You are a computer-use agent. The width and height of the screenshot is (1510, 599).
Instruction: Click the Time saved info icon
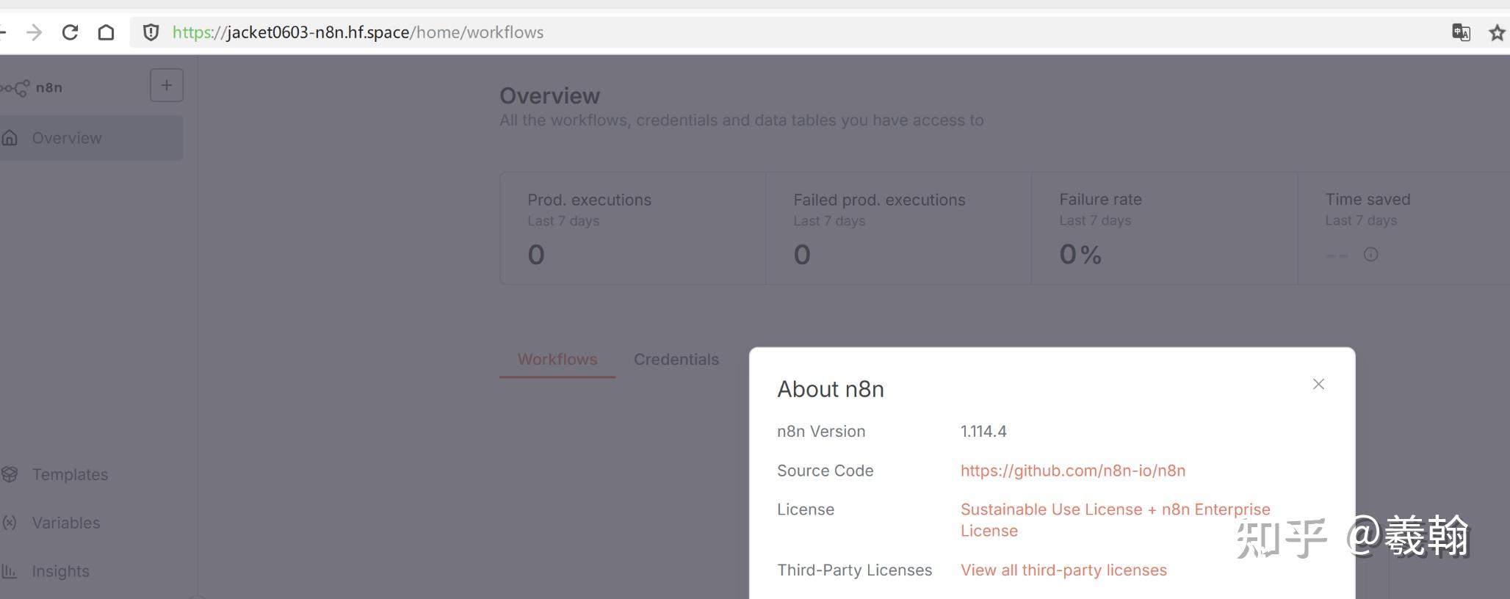click(x=1370, y=255)
